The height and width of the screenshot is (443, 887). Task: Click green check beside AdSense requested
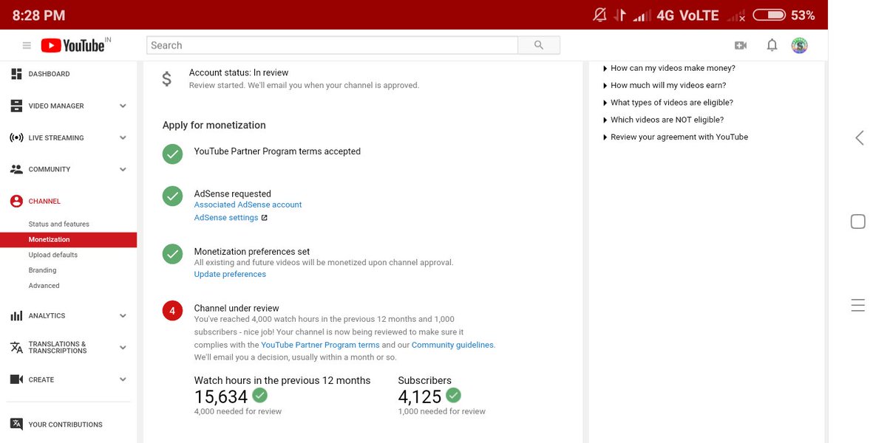(172, 196)
